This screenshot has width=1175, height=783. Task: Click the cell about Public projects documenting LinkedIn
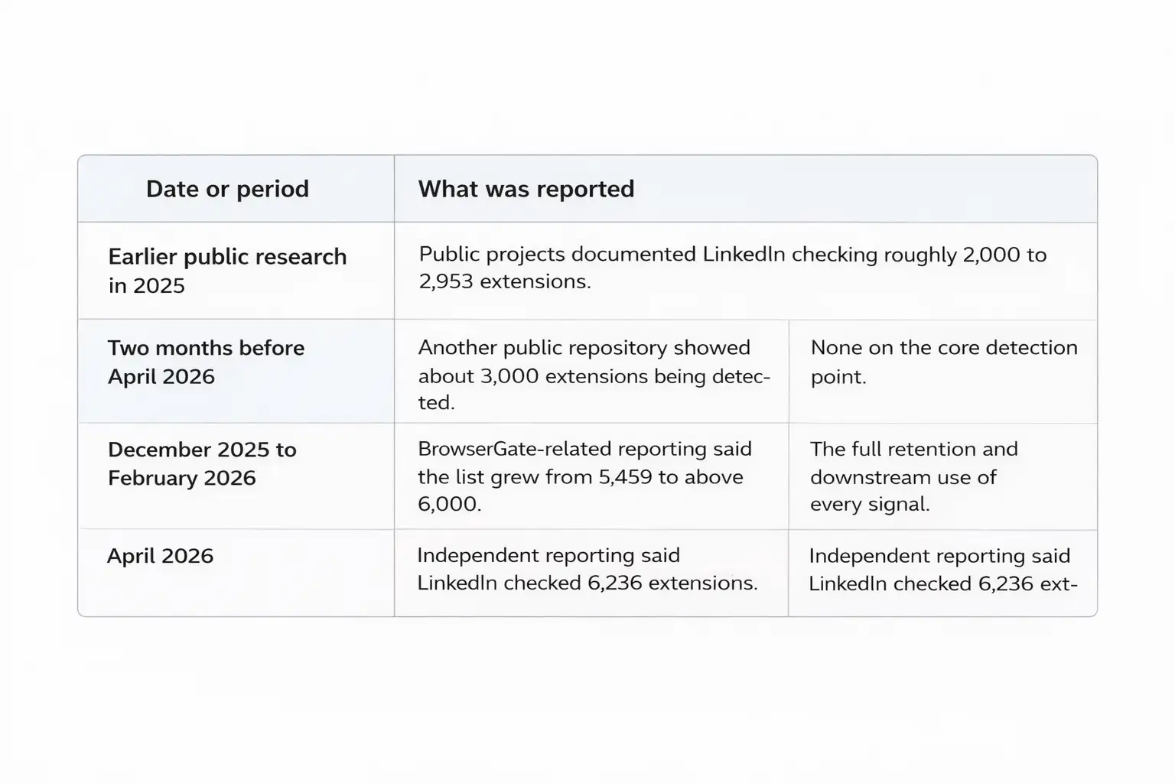click(732, 268)
